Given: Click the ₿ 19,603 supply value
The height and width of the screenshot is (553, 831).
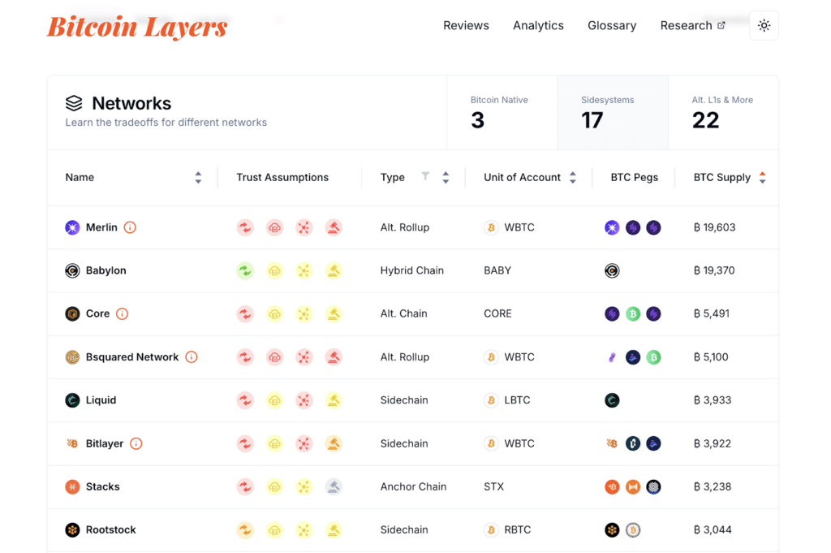Looking at the screenshot, I should tap(714, 227).
